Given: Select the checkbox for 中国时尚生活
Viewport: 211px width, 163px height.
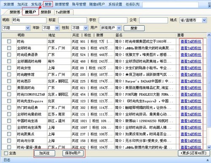Looking at the screenshot, I should pyautogui.click(x=9, y=121).
